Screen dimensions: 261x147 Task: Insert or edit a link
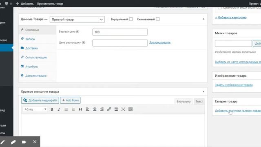109,109
